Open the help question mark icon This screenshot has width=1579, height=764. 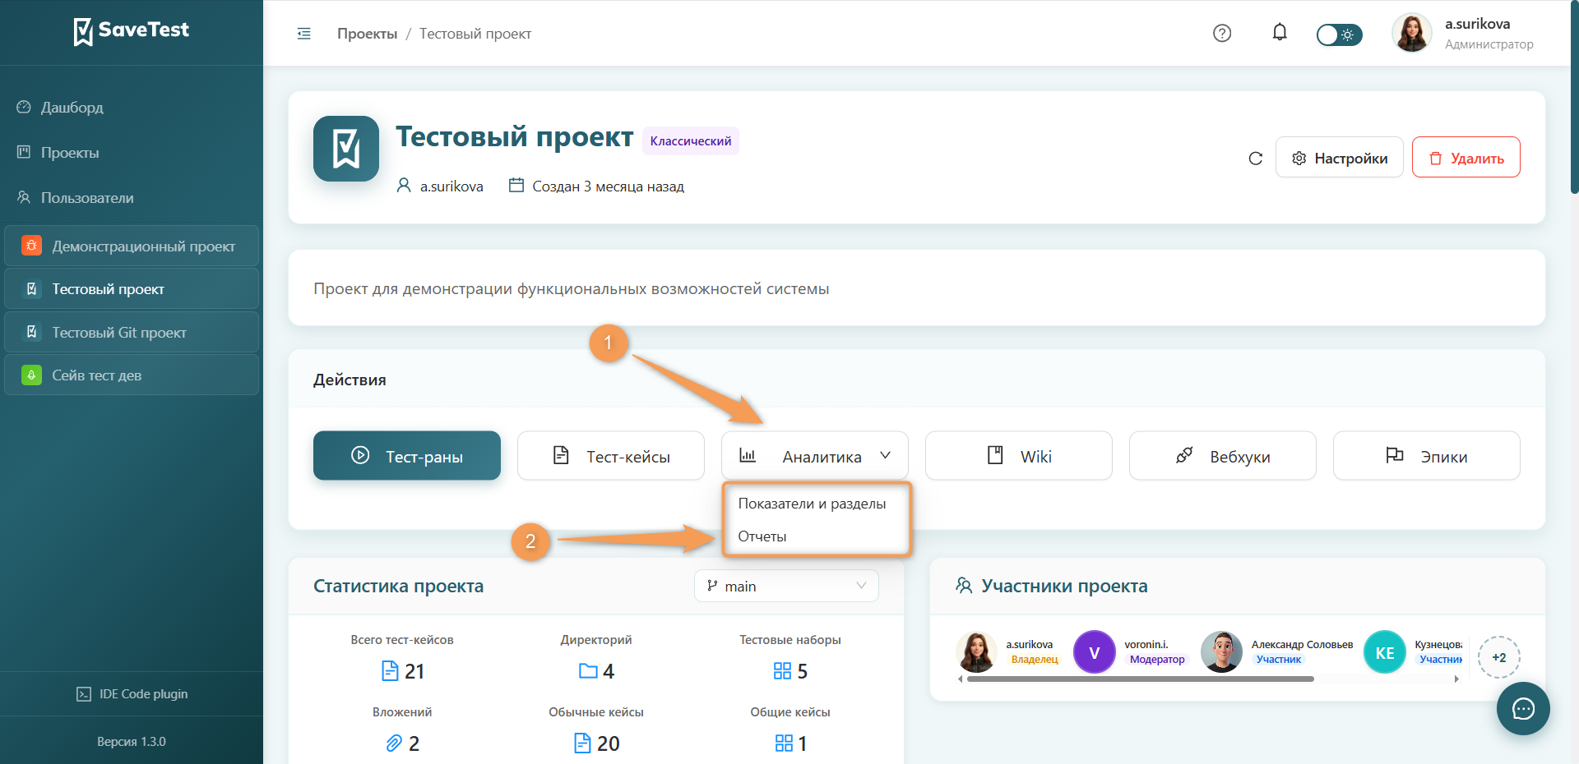tap(1222, 33)
